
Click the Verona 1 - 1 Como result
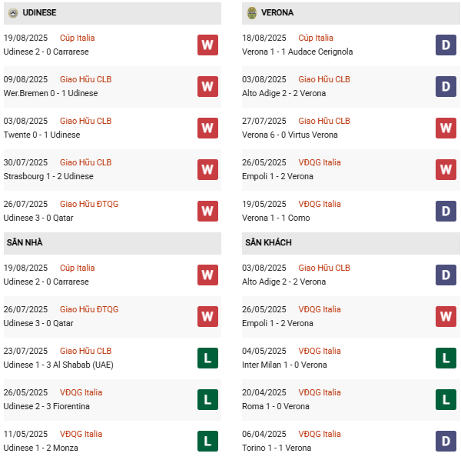(278, 218)
